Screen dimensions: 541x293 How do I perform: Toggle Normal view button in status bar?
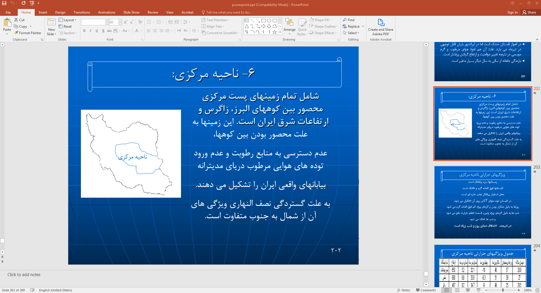click(x=447, y=290)
